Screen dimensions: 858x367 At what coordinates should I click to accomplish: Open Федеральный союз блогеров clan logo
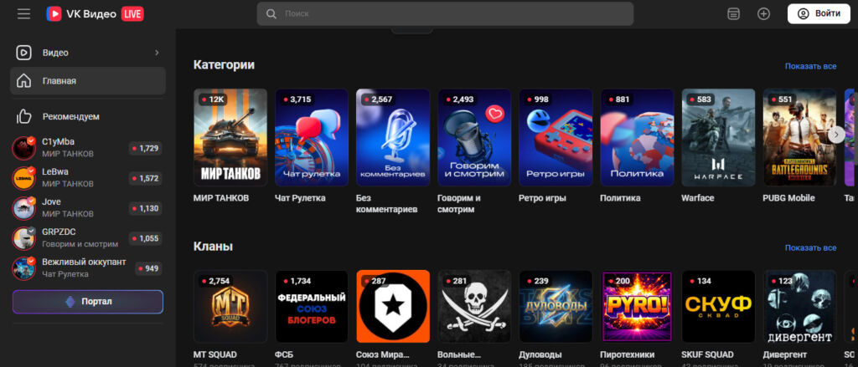pos(312,306)
